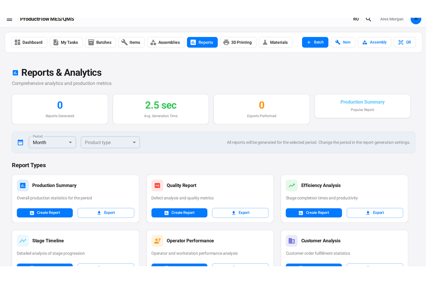Open the 3D Printing printer icon
This screenshot has height=284, width=426.
click(x=226, y=42)
